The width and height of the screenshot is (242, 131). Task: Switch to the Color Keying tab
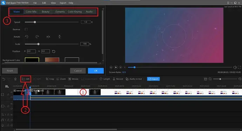click(75, 12)
